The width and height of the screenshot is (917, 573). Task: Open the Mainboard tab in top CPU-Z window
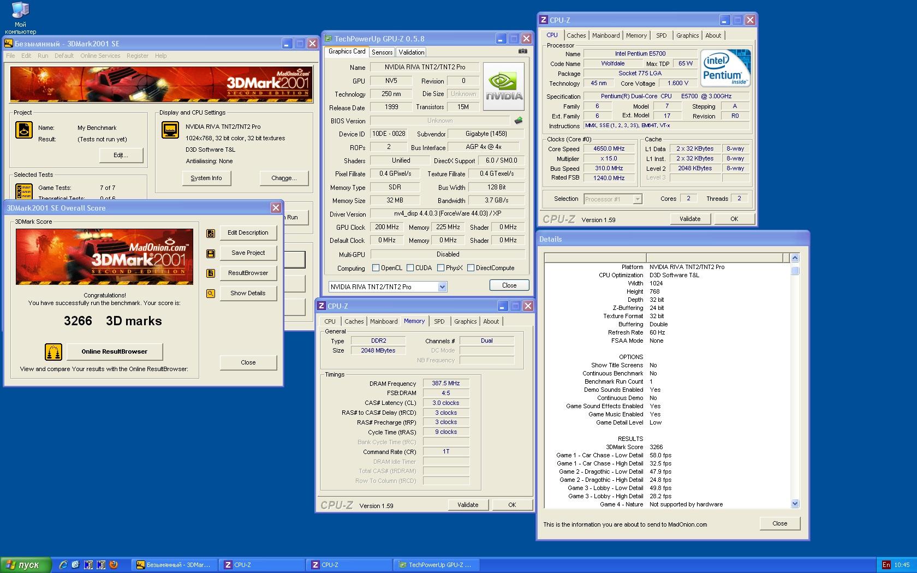[x=606, y=35]
